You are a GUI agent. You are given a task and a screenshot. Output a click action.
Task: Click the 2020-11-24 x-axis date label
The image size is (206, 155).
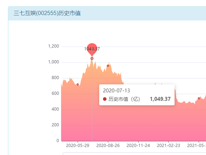point(138,146)
